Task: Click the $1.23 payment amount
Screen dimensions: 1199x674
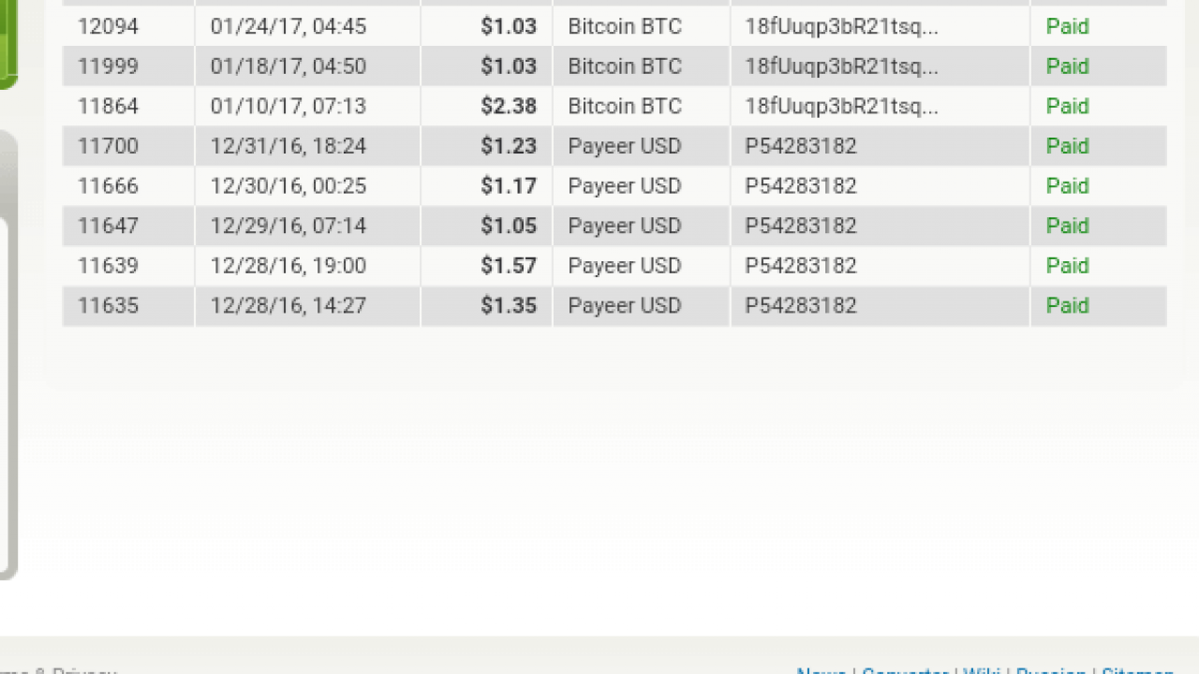Action: click(x=509, y=146)
